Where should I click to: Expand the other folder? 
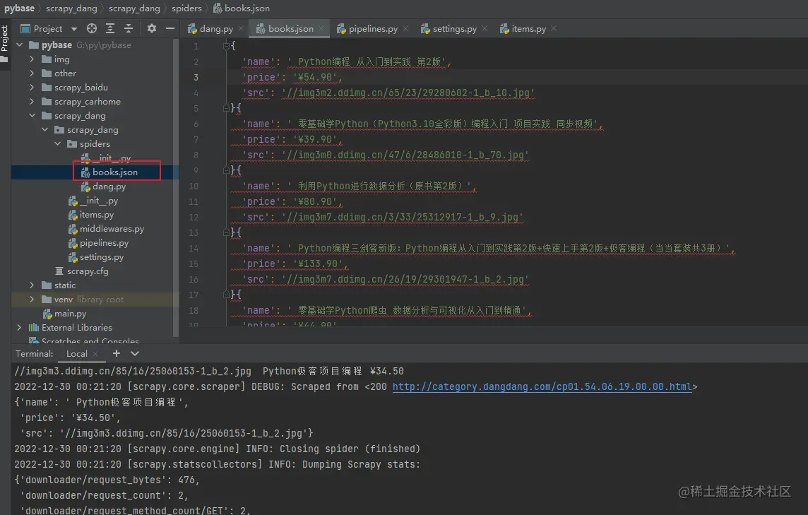coord(32,73)
